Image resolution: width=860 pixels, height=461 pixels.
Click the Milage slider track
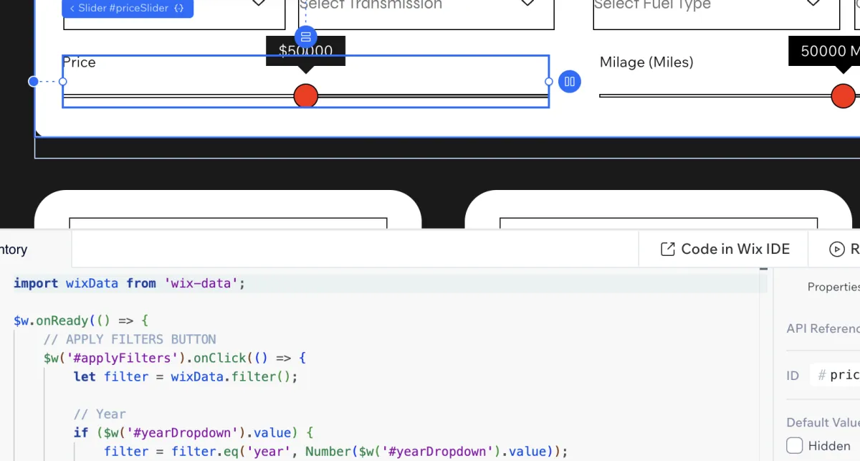click(x=730, y=95)
